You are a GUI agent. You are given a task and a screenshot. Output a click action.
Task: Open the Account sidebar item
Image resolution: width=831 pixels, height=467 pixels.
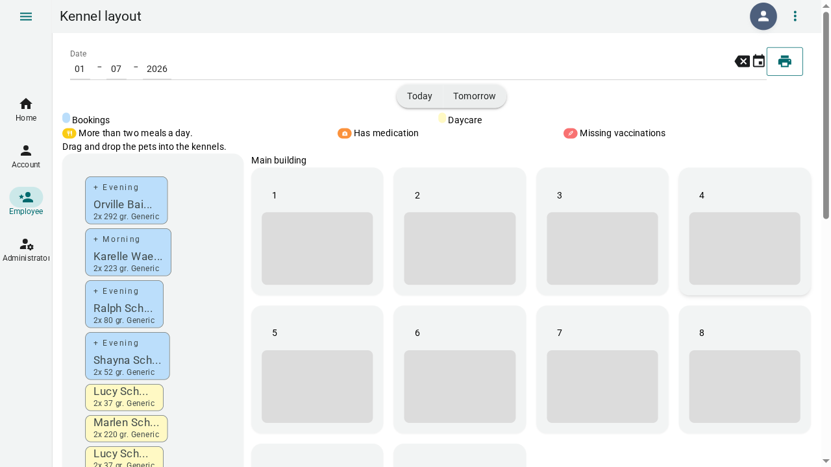(x=26, y=156)
